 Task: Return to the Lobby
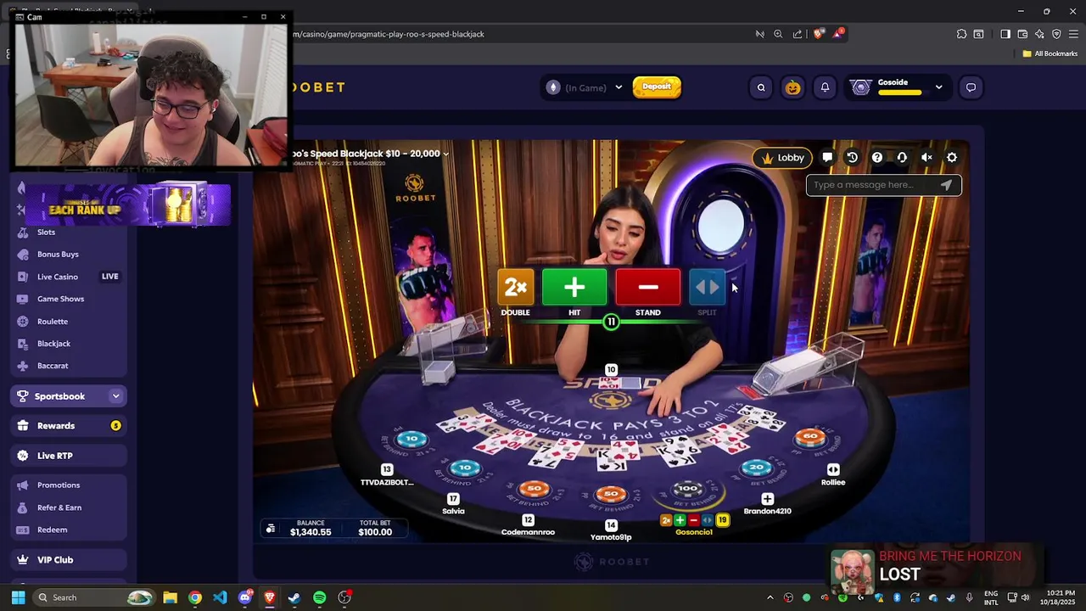(782, 158)
